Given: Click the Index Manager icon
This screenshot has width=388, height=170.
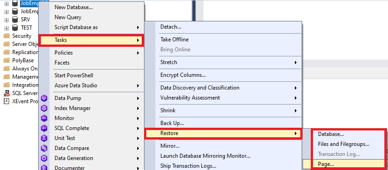Looking at the screenshot, I should pyautogui.click(x=44, y=108).
